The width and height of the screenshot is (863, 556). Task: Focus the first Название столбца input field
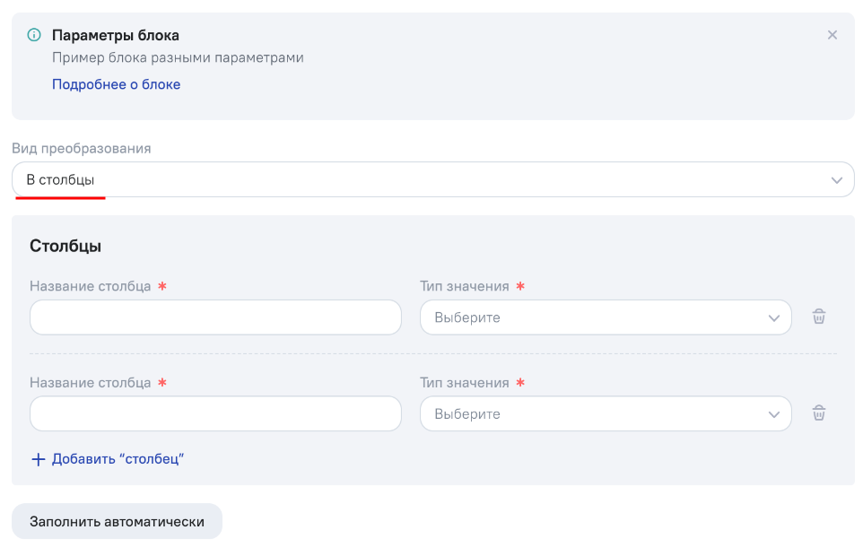point(215,317)
